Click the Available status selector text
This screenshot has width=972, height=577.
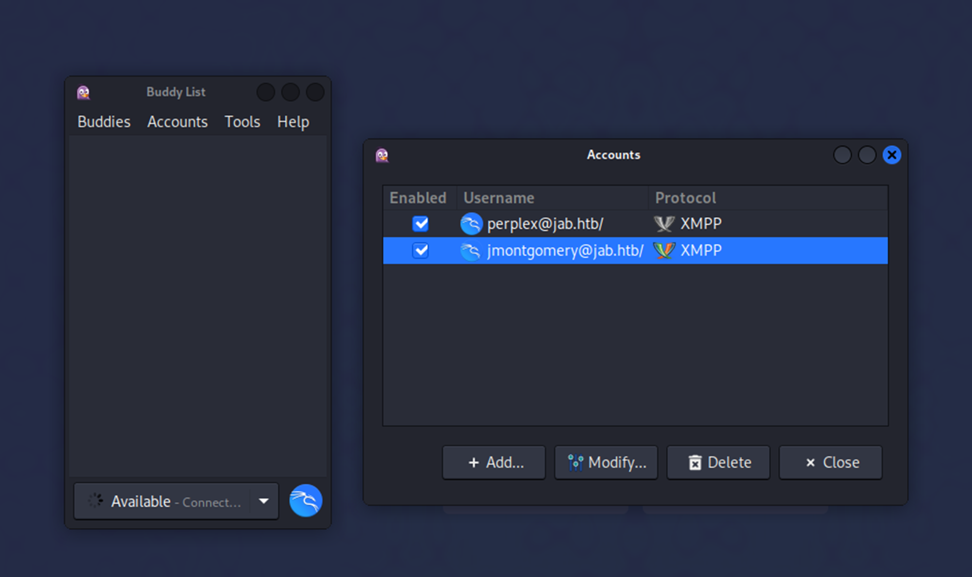tap(141, 501)
